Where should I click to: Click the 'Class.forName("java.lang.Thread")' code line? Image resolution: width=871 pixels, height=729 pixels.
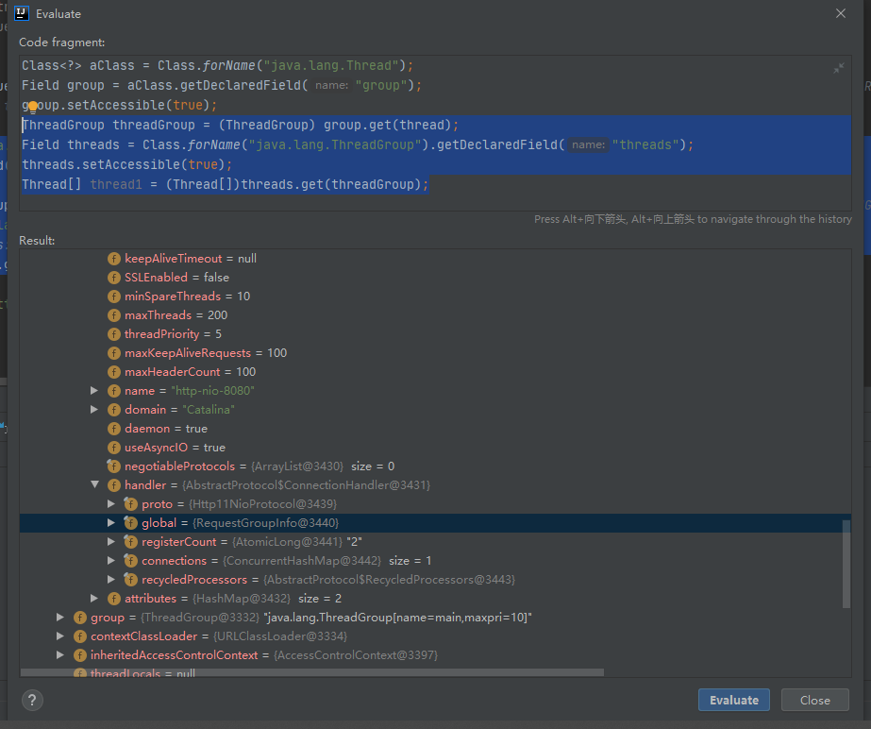218,65
